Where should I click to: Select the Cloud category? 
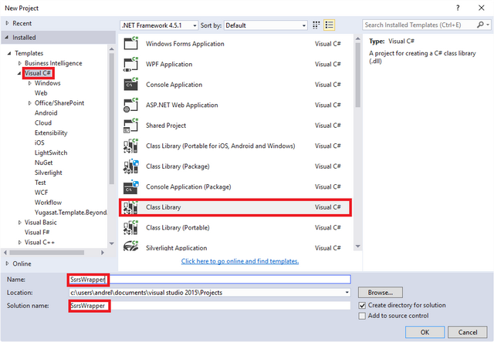tap(43, 123)
